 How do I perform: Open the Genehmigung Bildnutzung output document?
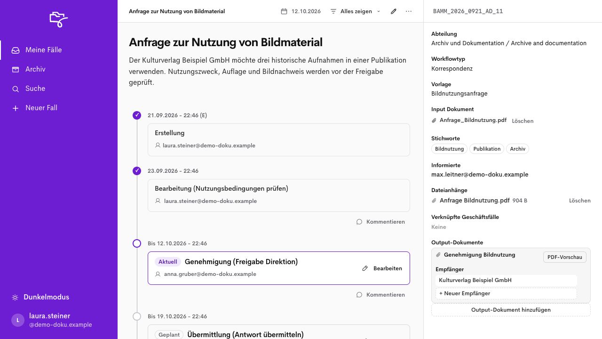point(479,255)
